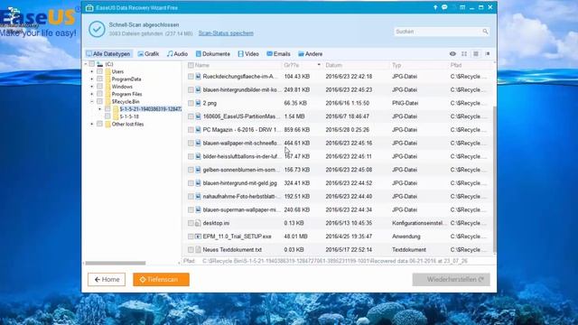Click the Neues Textdokument.txt file icon
This screenshot has width=578, height=325.
(x=198, y=250)
